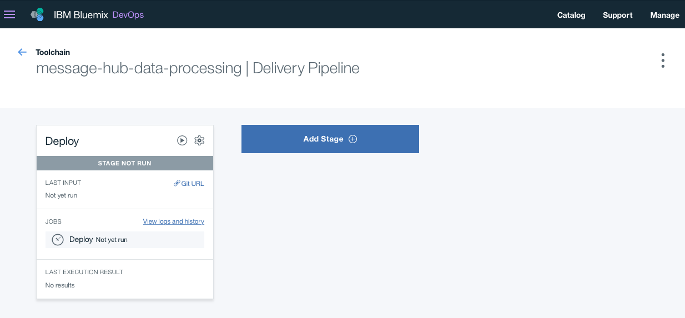
Task: Open the hamburger navigation menu
Action: point(9,14)
